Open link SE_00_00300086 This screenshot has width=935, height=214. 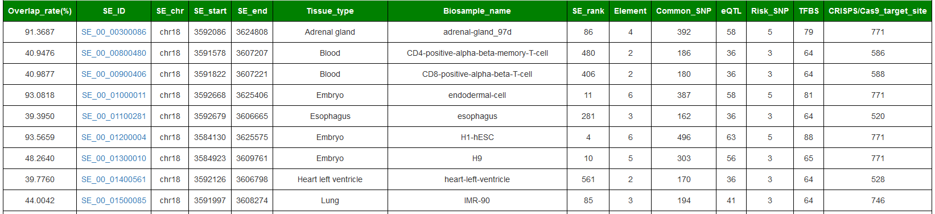pos(114,32)
